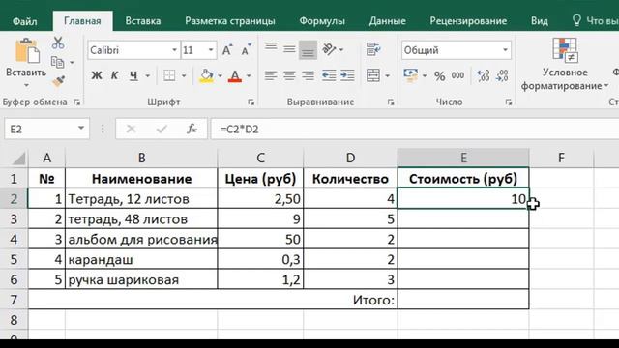Switch to the Данные tab
This screenshot has width=619, height=348.
pos(387,21)
